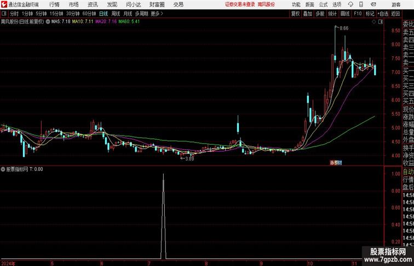
Task: Switch to the 15分钟 chart period
Action: [56, 14]
